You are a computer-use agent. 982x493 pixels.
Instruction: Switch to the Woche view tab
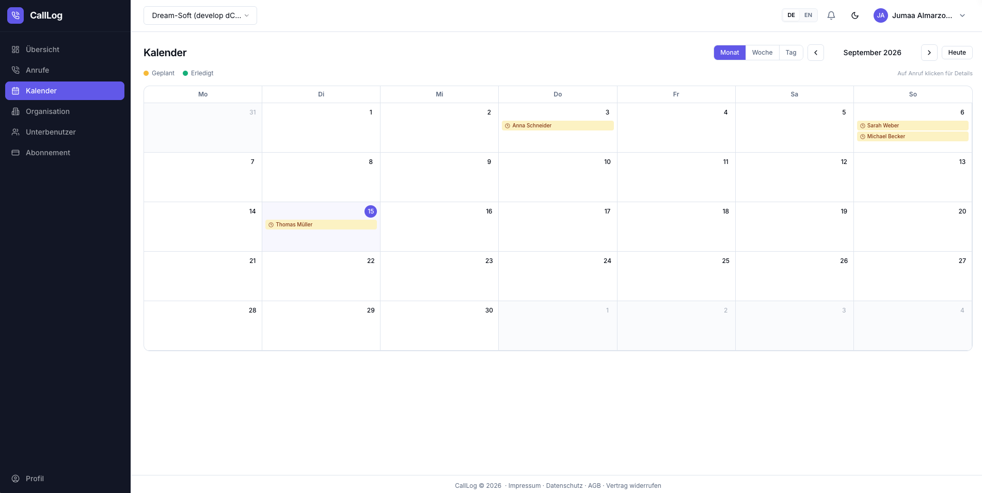762,53
